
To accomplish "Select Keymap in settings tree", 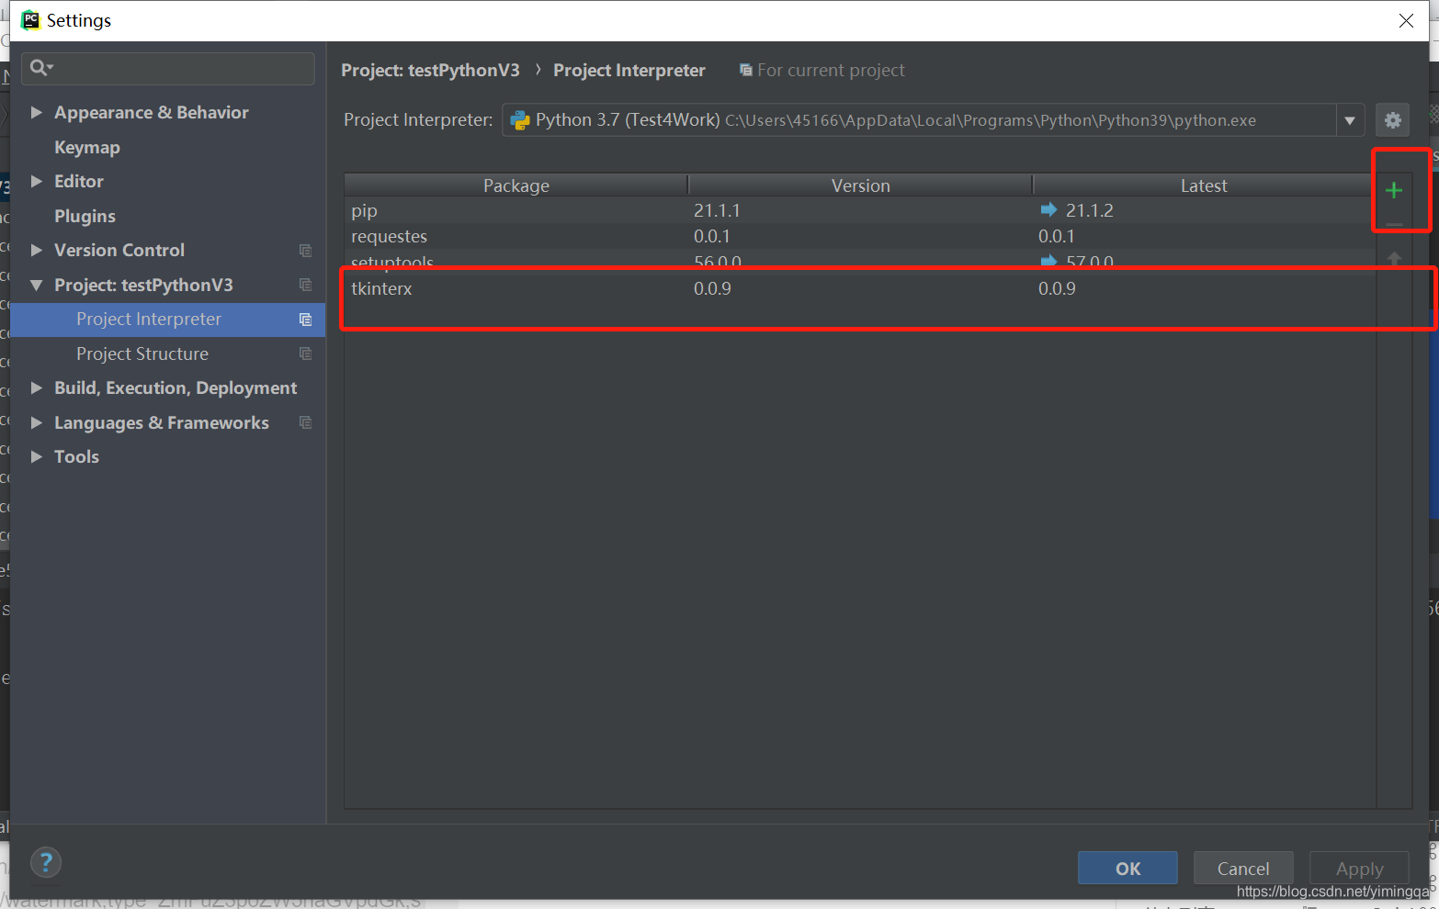I will point(87,148).
